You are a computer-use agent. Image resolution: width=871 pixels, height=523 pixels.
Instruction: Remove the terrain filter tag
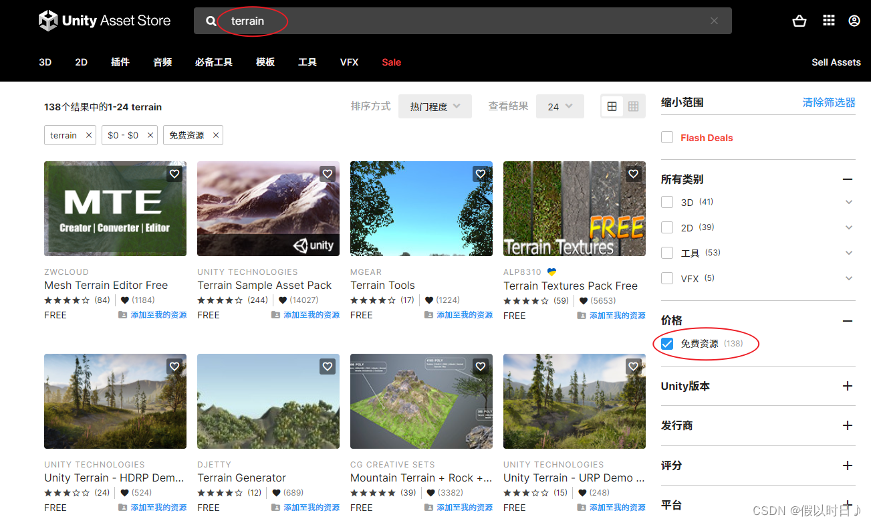pyautogui.click(x=88, y=135)
